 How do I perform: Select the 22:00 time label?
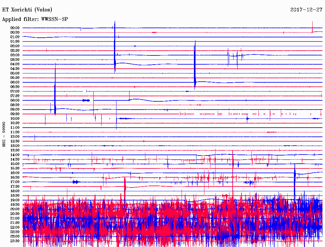coord(15,227)
